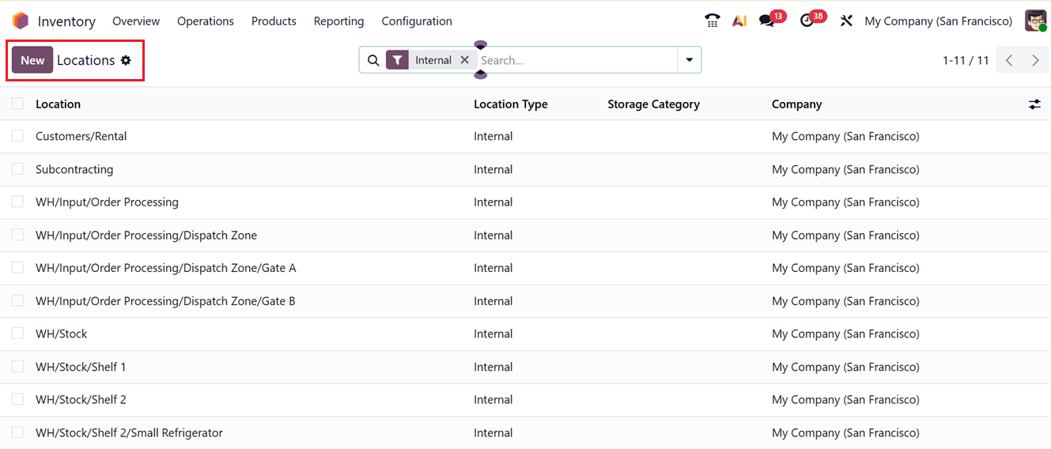
Task: Expand the search options dropdown arrow
Action: tap(689, 60)
